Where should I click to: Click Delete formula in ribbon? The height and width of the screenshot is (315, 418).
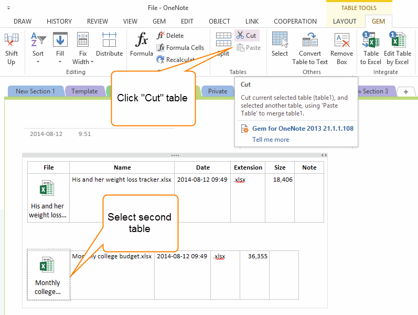tap(170, 36)
